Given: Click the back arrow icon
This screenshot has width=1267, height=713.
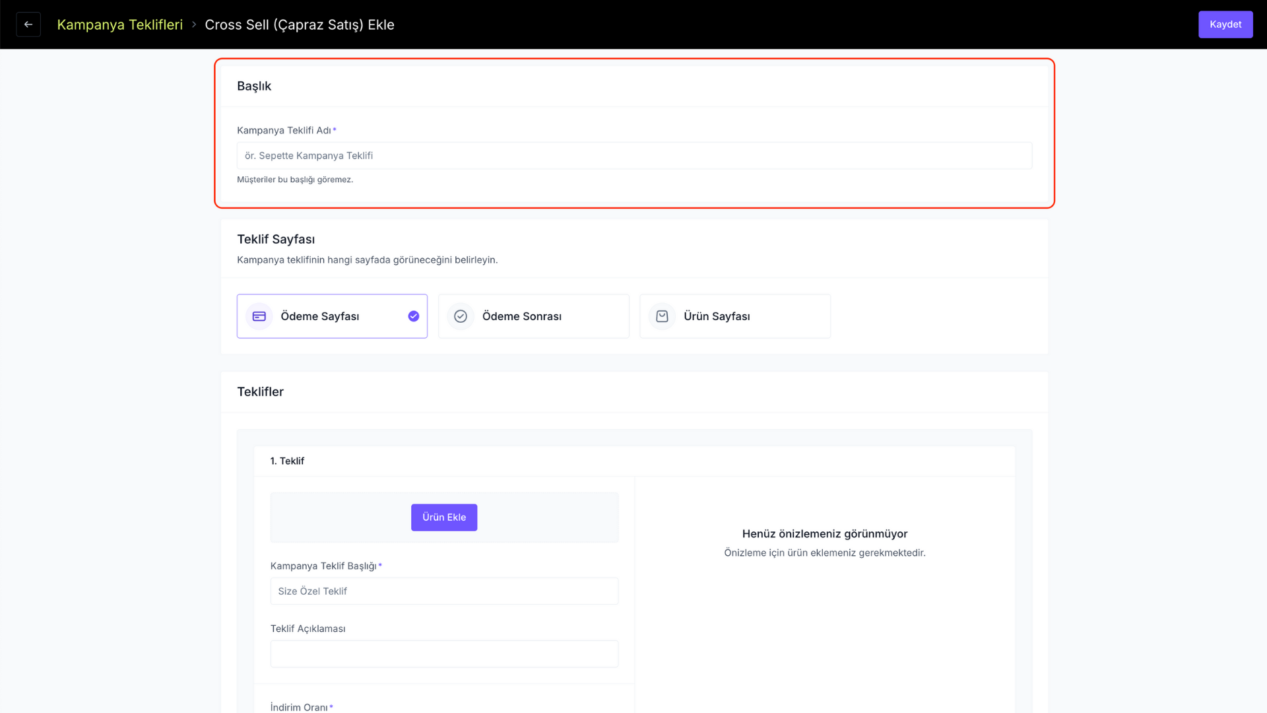Looking at the screenshot, I should (28, 24).
